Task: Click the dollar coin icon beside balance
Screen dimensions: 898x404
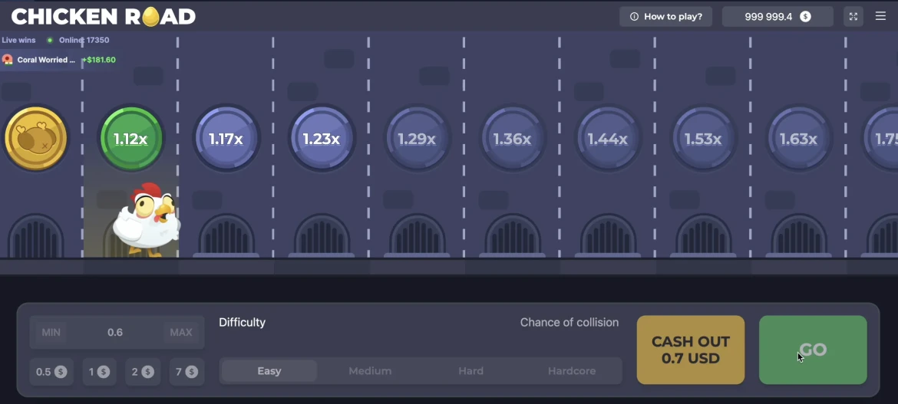Action: [805, 17]
